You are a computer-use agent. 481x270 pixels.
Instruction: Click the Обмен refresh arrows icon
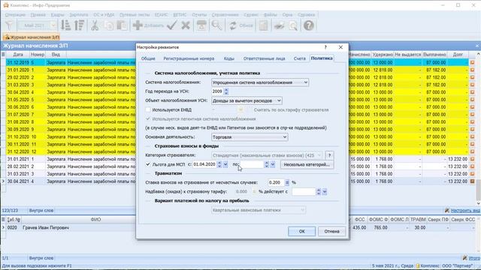232,25
